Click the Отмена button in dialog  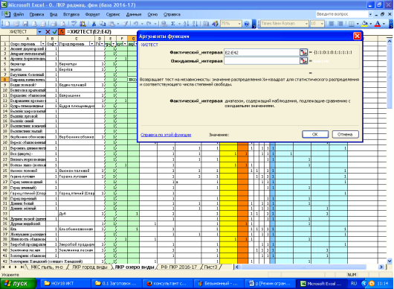pos(345,134)
